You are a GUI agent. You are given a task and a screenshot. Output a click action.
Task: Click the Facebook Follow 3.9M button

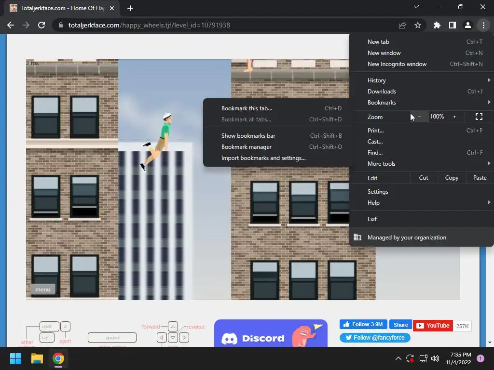(363, 324)
